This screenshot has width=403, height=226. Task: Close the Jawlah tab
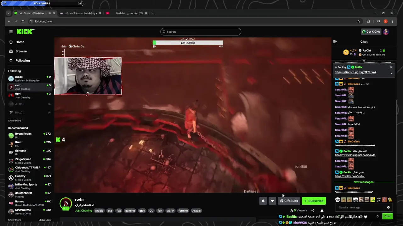[100, 13]
